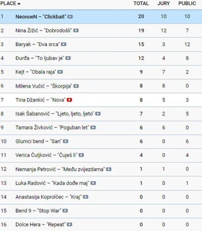
Task: Select the Dolce Hera Repeat row
Action: click(x=101, y=224)
